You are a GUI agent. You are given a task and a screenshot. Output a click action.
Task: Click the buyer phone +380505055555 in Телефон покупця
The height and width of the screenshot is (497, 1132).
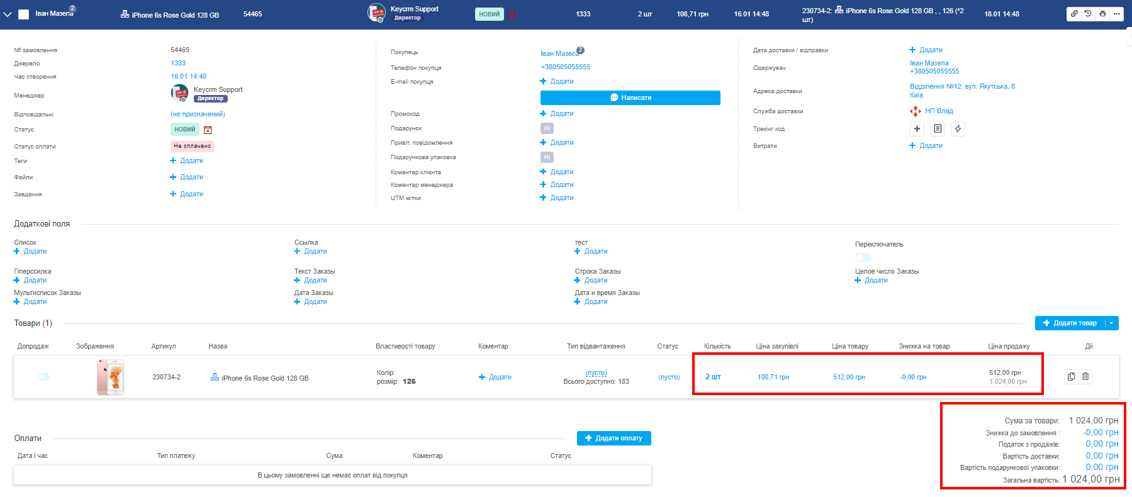coord(566,67)
